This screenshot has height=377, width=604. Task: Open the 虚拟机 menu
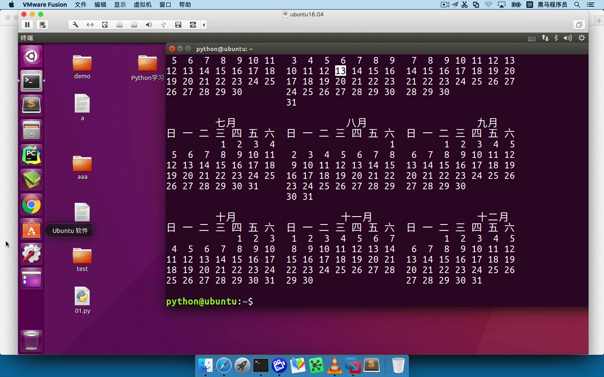[143, 5]
